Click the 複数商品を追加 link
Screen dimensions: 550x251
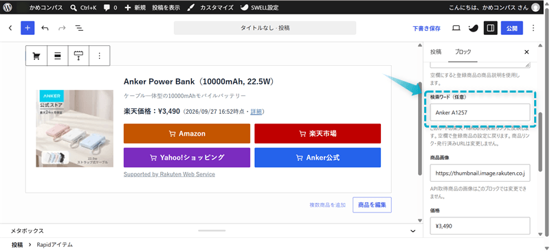(327, 205)
